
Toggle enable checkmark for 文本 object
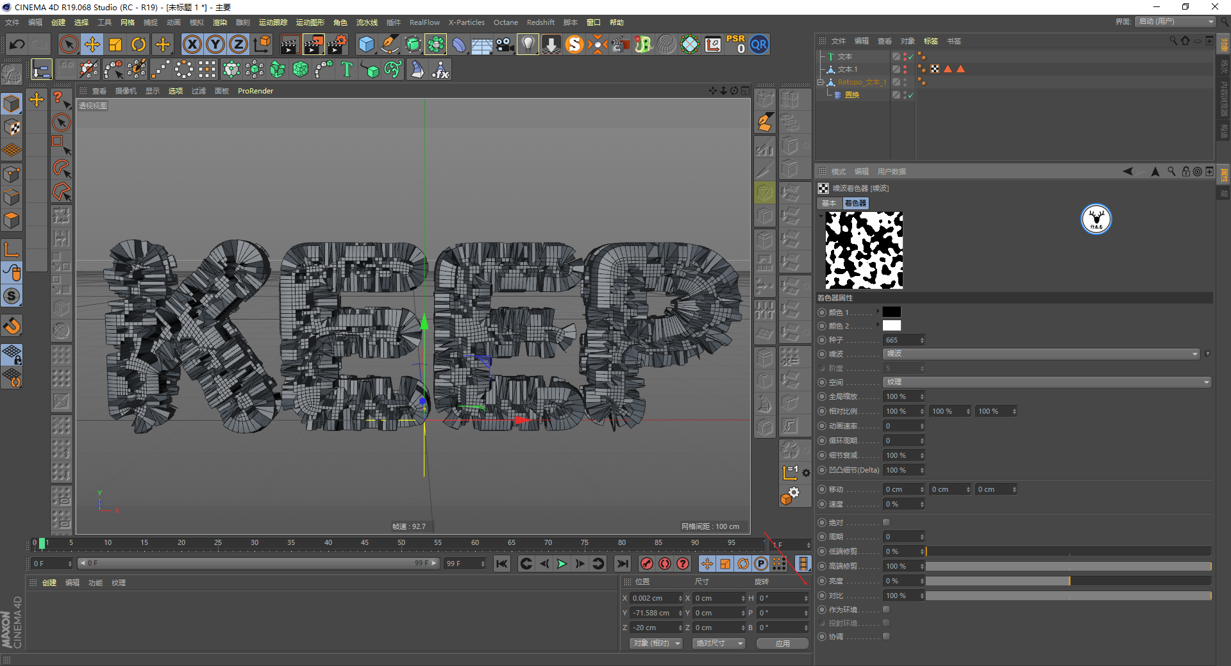[x=910, y=56]
